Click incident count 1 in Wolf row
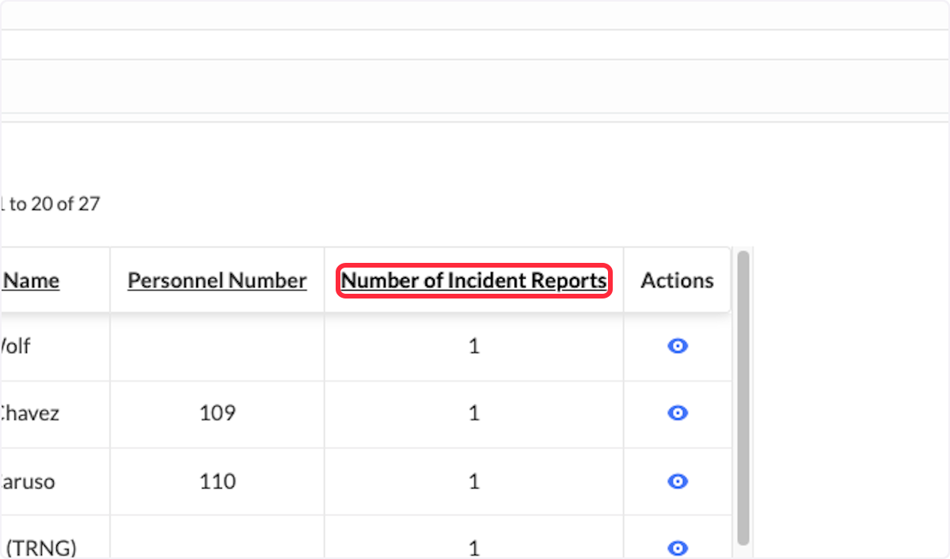The width and height of the screenshot is (950, 559). pyautogui.click(x=474, y=346)
